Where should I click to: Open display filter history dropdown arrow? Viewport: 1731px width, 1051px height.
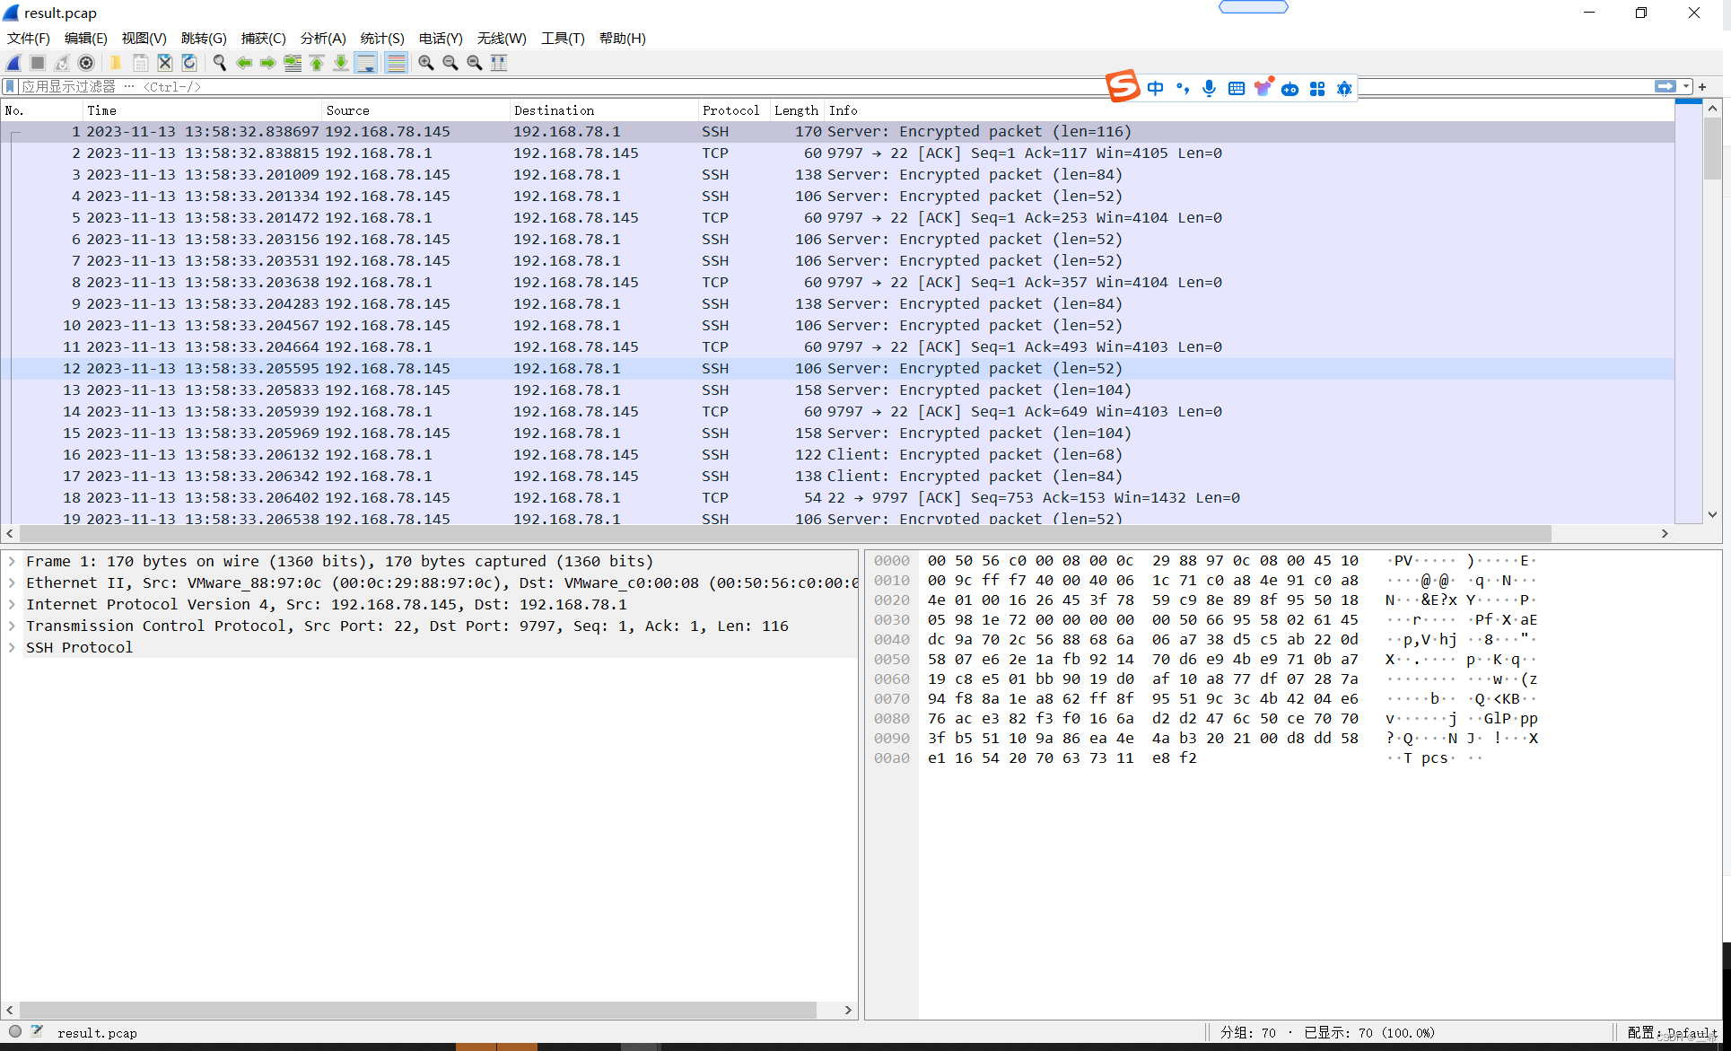click(1687, 87)
